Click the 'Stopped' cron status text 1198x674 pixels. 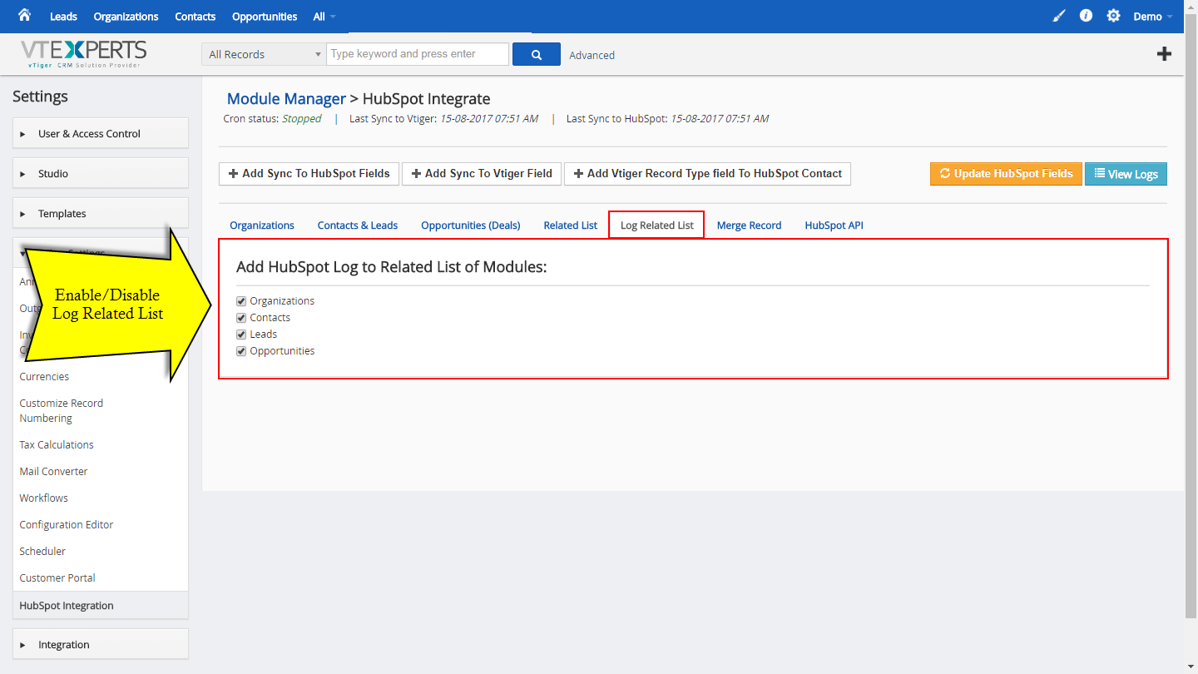301,119
